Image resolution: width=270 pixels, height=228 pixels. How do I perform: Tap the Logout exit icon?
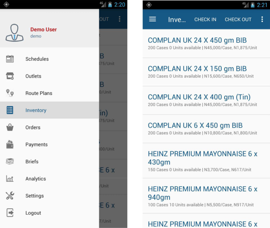(x=10, y=213)
